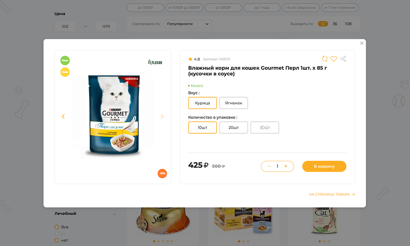Viewport: 410px width, 246px height.
Task: Increase quantity with the plus stepper
Action: click(286, 166)
